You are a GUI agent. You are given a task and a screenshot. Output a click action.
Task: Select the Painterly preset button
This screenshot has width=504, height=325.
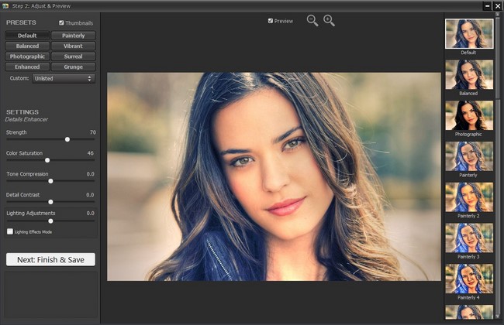click(74, 36)
